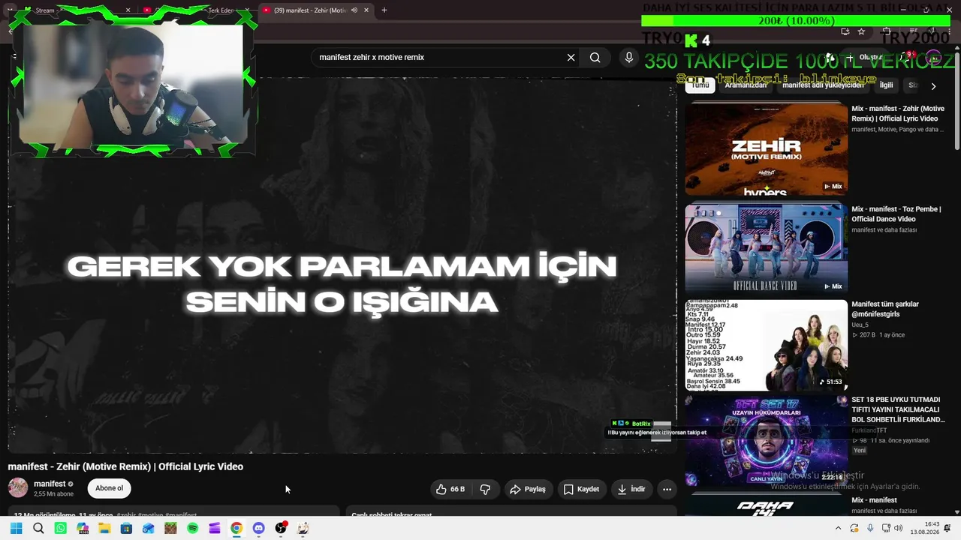Open Spotify from the taskbar
This screenshot has height=540, width=961.
coord(192,529)
